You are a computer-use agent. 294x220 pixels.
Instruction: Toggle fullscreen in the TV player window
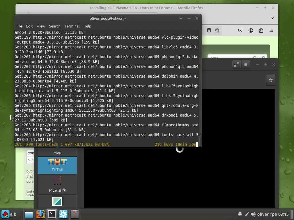click(237, 64)
